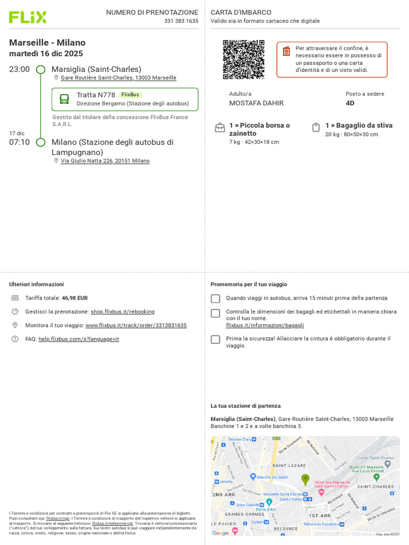Click the small bag or backpack icon

[x=220, y=128]
